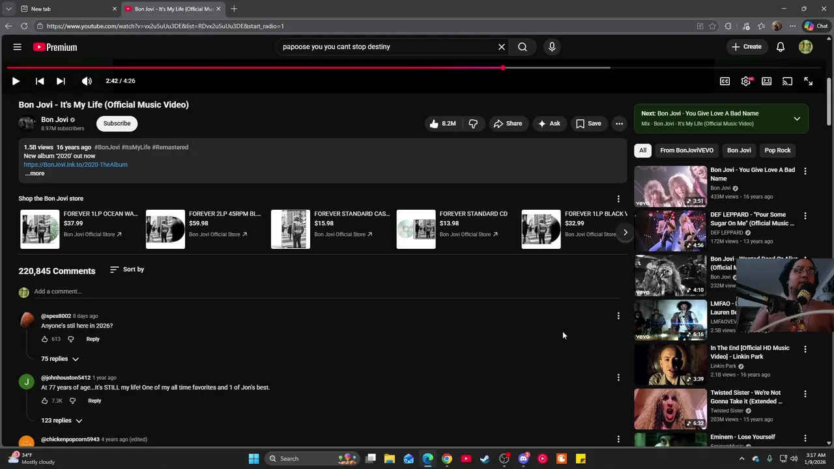
Task: Expand description with ...more
Action: [x=35, y=174]
